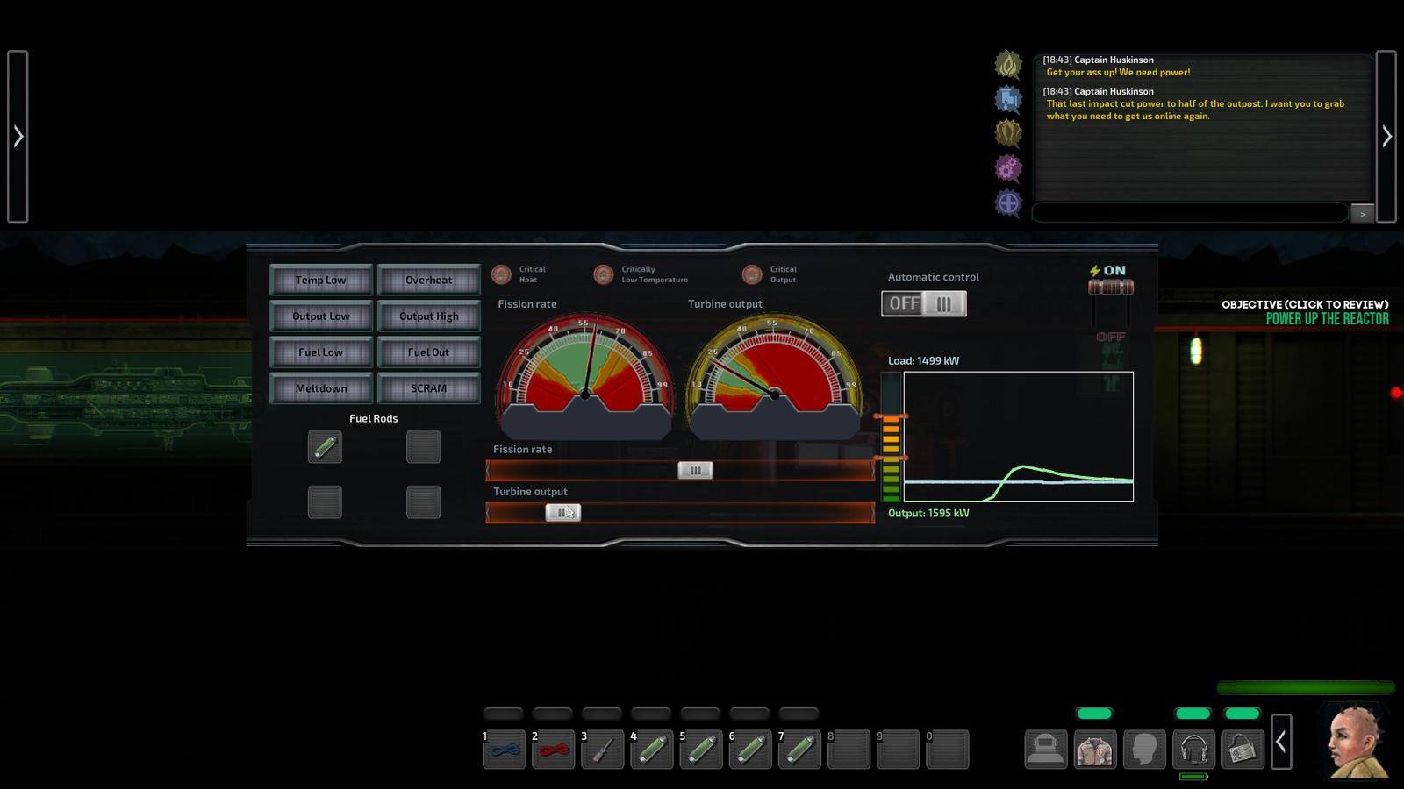The height and width of the screenshot is (789, 1404).
Task: Collapse the equipment slots with arrow
Action: [1281, 742]
